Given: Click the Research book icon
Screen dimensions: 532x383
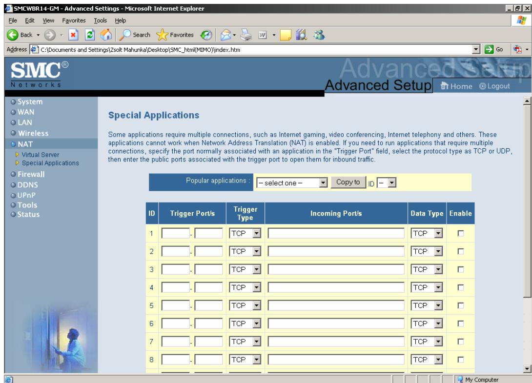Looking at the screenshot, I should (x=301, y=35).
